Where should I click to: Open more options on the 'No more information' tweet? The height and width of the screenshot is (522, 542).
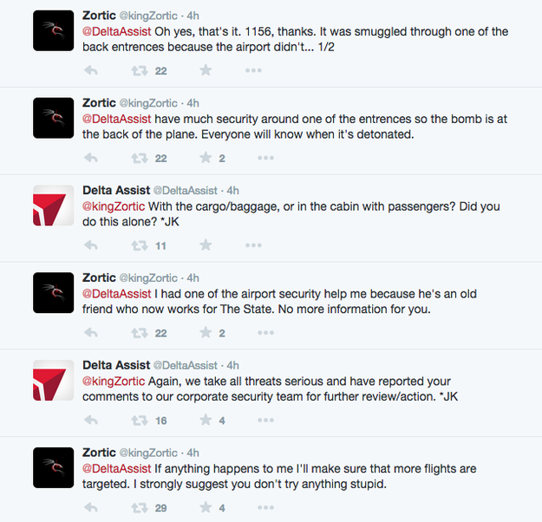pos(265,333)
